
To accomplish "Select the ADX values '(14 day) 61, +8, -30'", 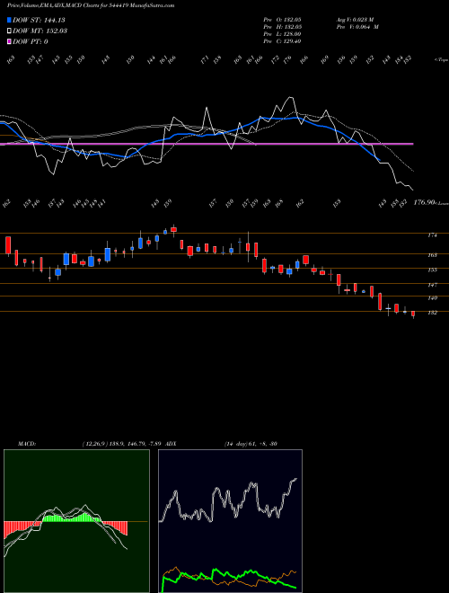I will pos(251,444).
